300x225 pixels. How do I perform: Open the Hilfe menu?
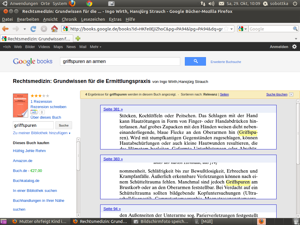[130, 19]
